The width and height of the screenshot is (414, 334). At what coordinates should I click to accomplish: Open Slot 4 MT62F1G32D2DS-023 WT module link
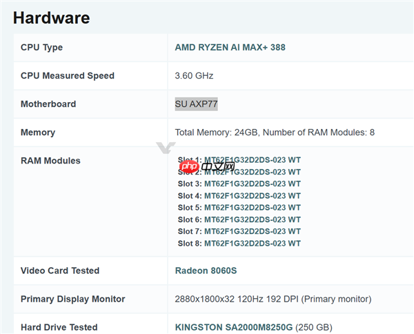pyautogui.click(x=253, y=196)
